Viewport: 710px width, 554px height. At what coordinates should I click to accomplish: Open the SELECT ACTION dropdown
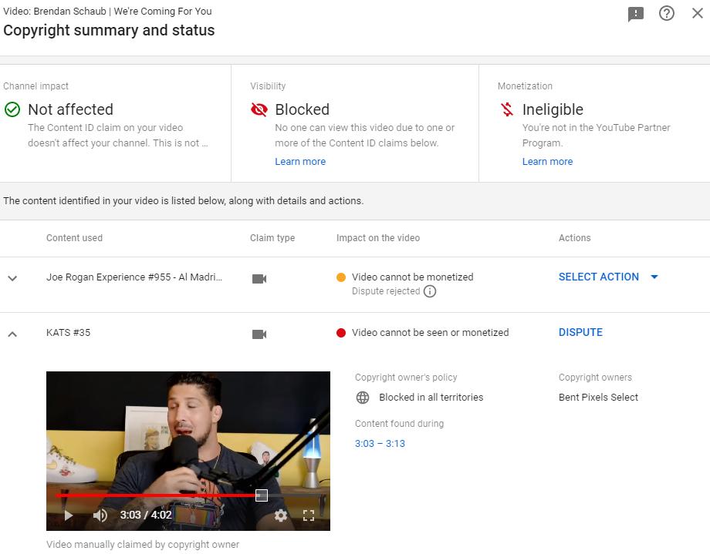pos(608,277)
